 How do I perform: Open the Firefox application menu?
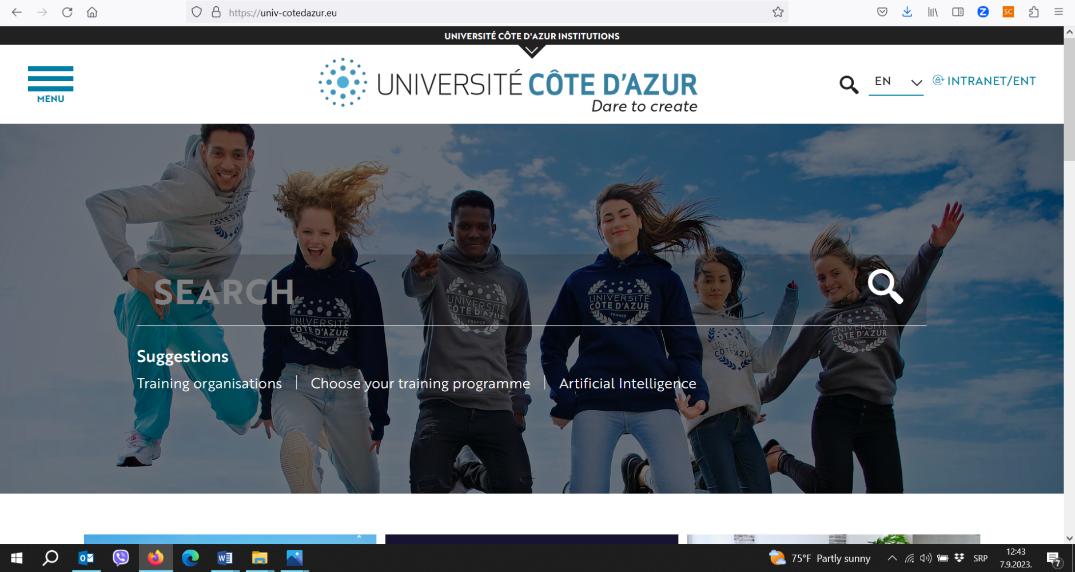tap(1058, 11)
